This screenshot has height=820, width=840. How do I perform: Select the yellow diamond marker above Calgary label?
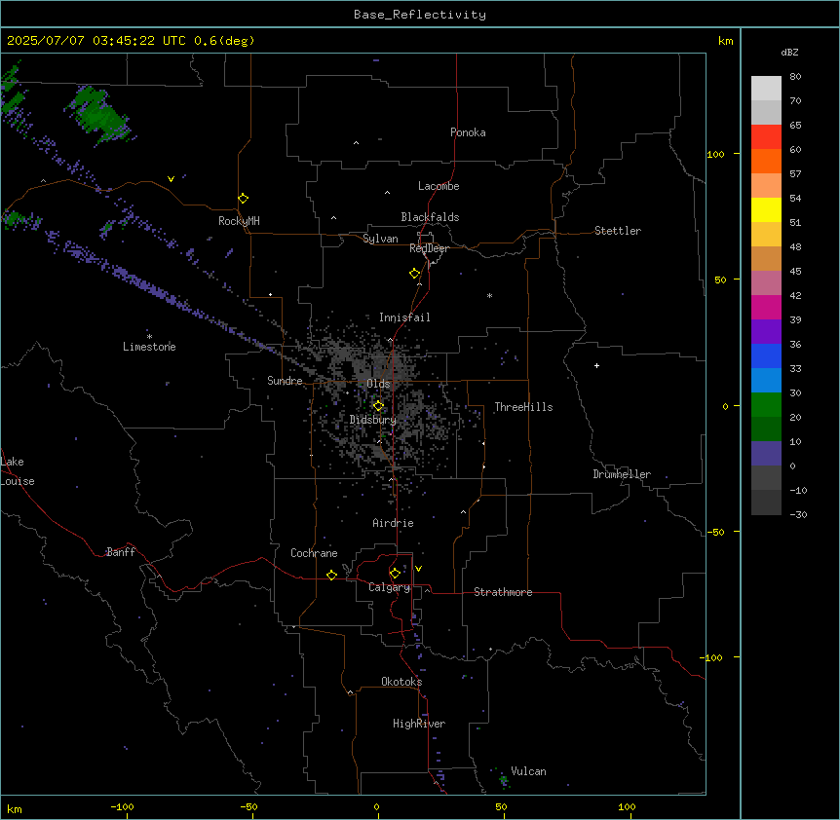tap(395, 574)
